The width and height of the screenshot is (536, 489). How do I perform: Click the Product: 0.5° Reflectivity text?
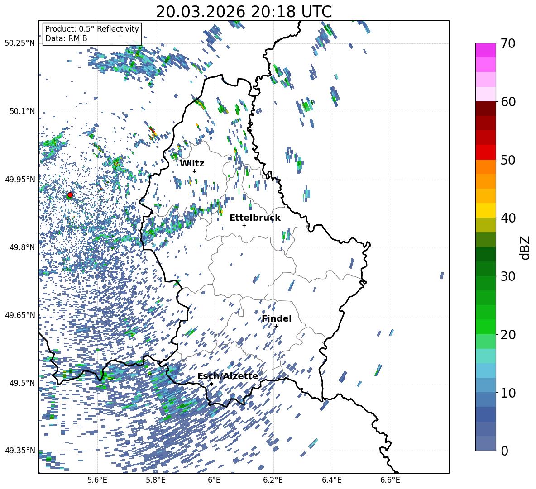click(x=92, y=28)
